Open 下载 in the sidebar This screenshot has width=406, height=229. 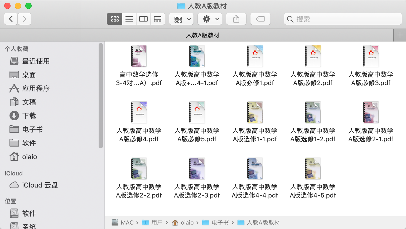pyautogui.click(x=29, y=116)
